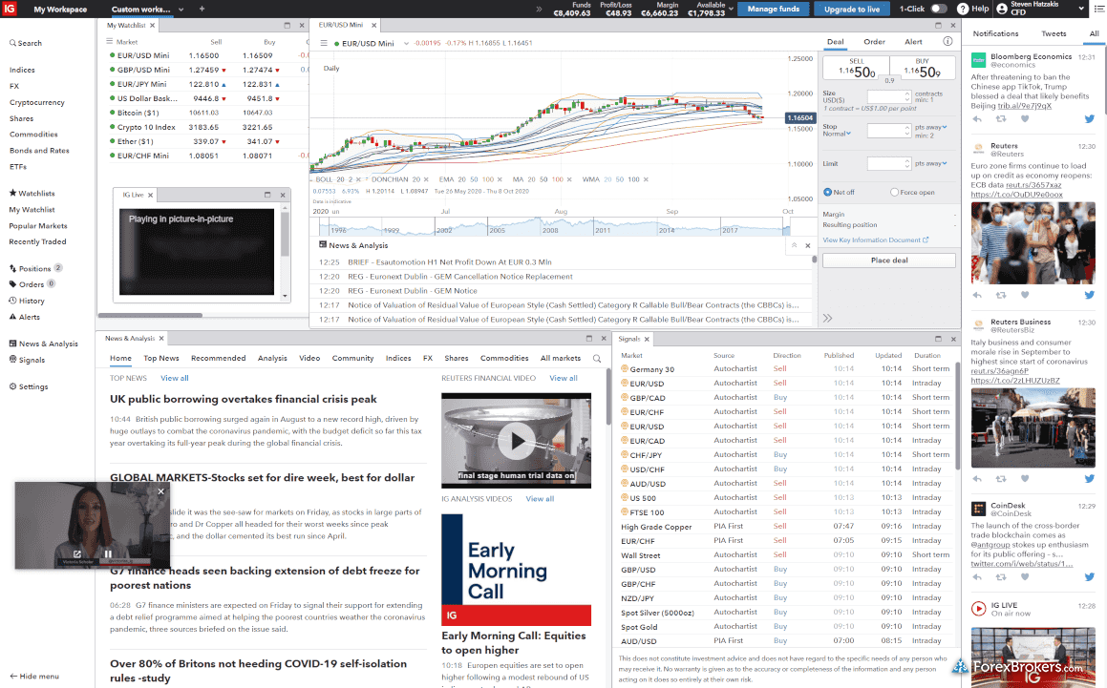This screenshot has width=1107, height=688.
Task: Toggle the 1-Click dealing switch
Action: pos(938,10)
